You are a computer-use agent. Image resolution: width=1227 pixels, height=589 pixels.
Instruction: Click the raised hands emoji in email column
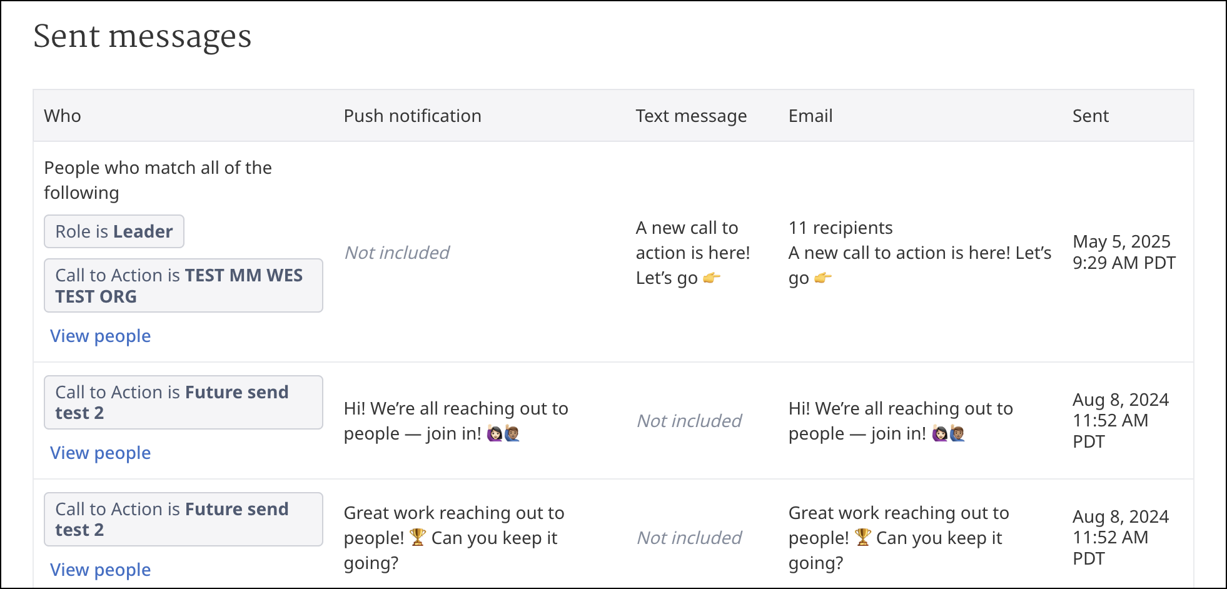click(948, 433)
